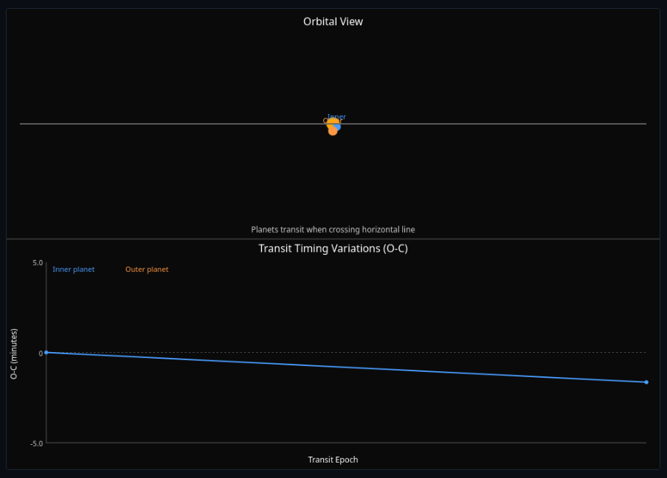667x478 pixels.
Task: Click the divider between the two panels
Action: tap(333, 239)
